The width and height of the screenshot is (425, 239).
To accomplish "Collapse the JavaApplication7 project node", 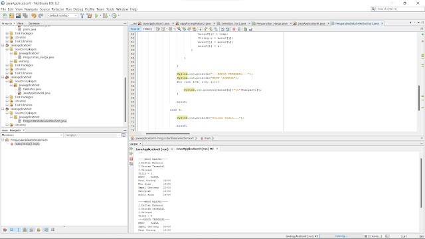I will (3, 45).
